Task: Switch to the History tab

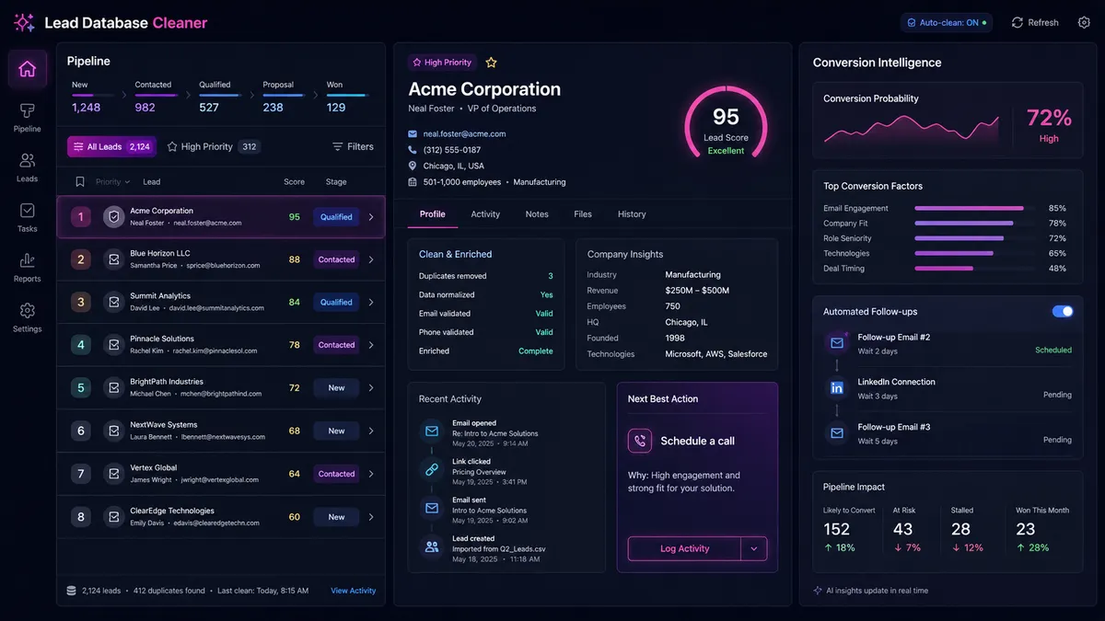Action: coord(632,213)
